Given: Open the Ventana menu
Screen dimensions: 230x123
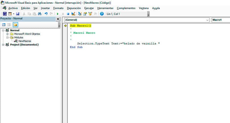Looking at the screenshot, I should coord(144,8).
